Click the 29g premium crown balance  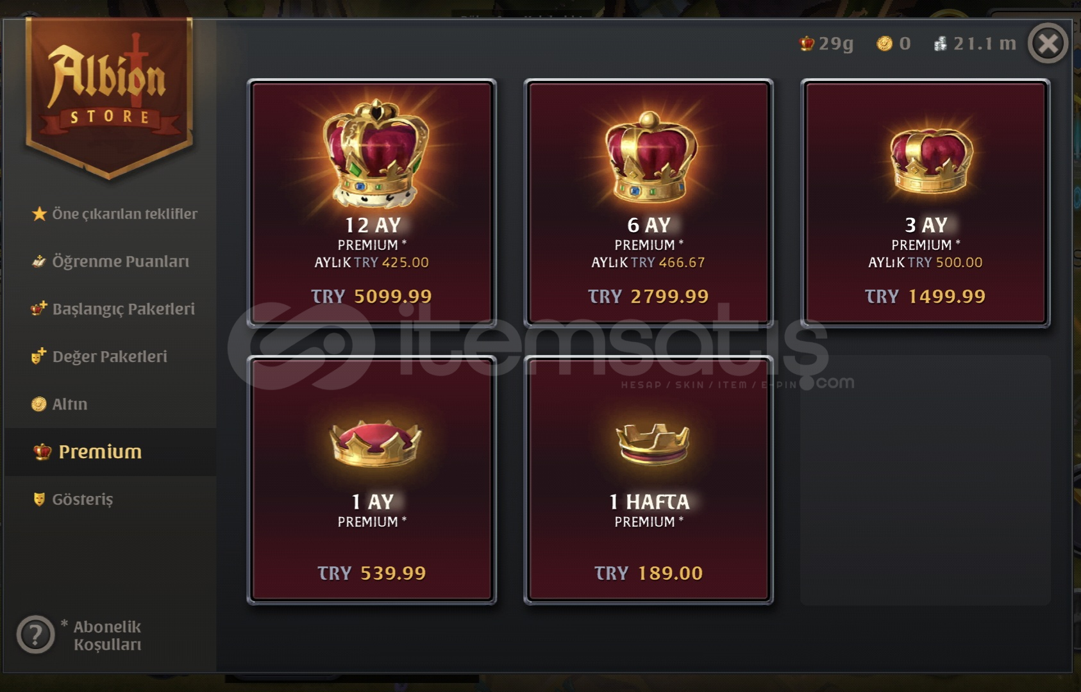click(x=826, y=44)
